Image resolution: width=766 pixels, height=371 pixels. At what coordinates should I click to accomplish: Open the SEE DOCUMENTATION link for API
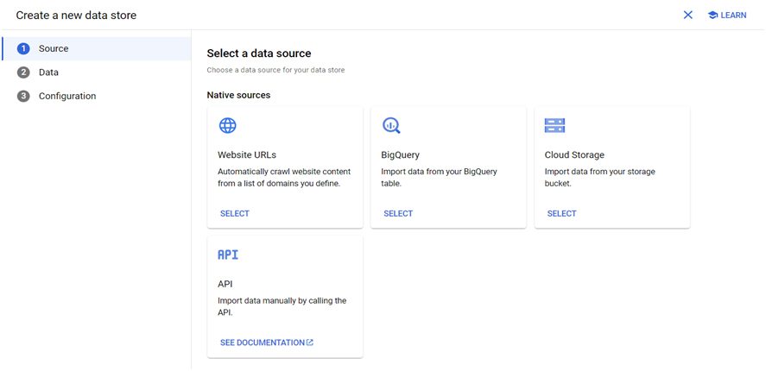point(263,343)
